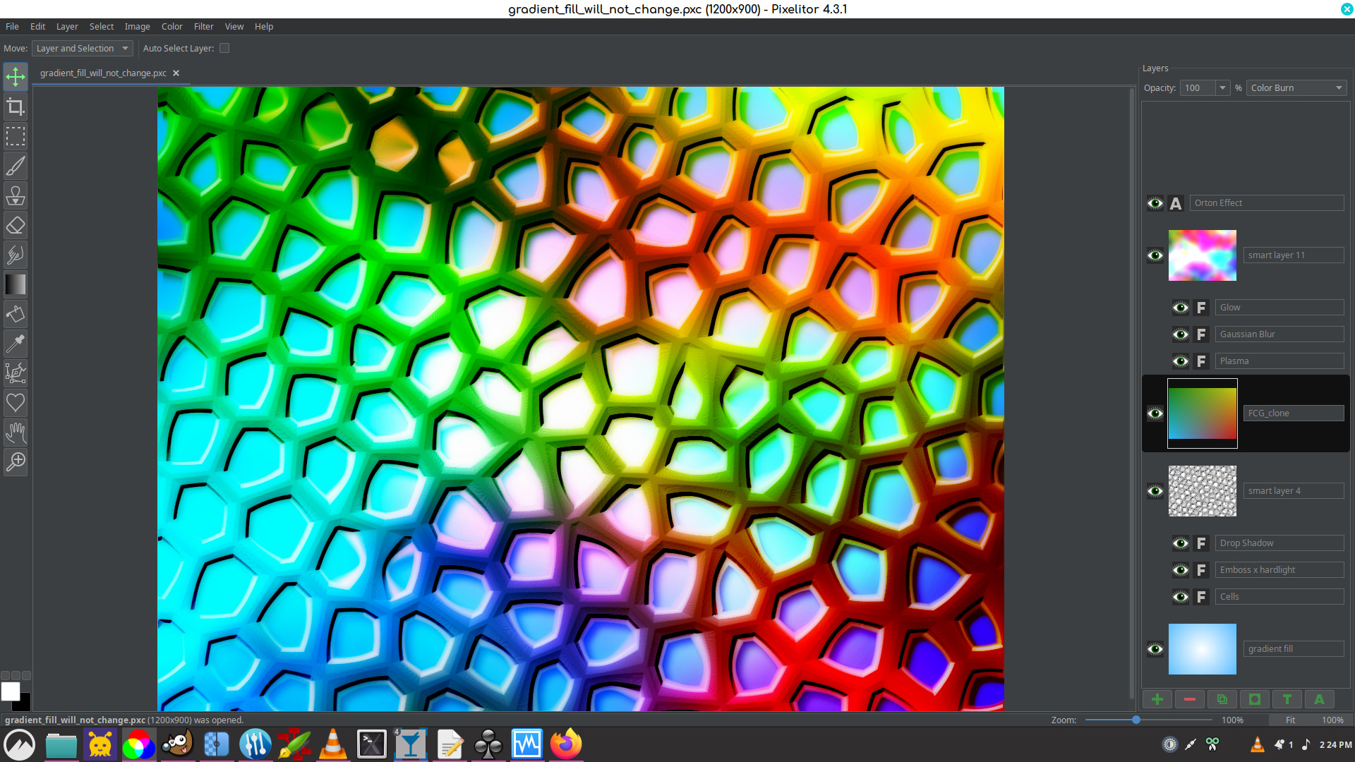The image size is (1355, 762).
Task: Toggle visibility of gradient fill layer
Action: tap(1155, 649)
